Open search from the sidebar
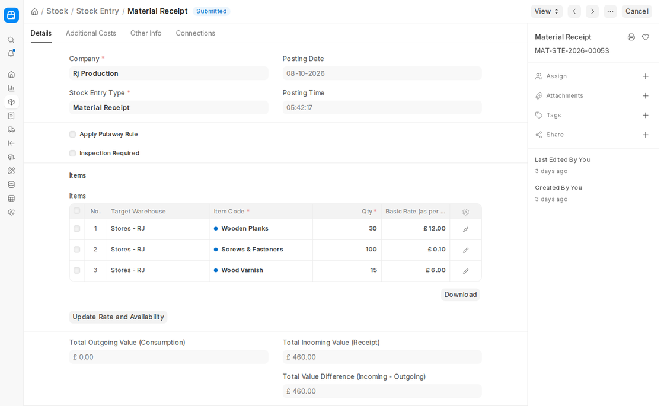 [x=11, y=40]
